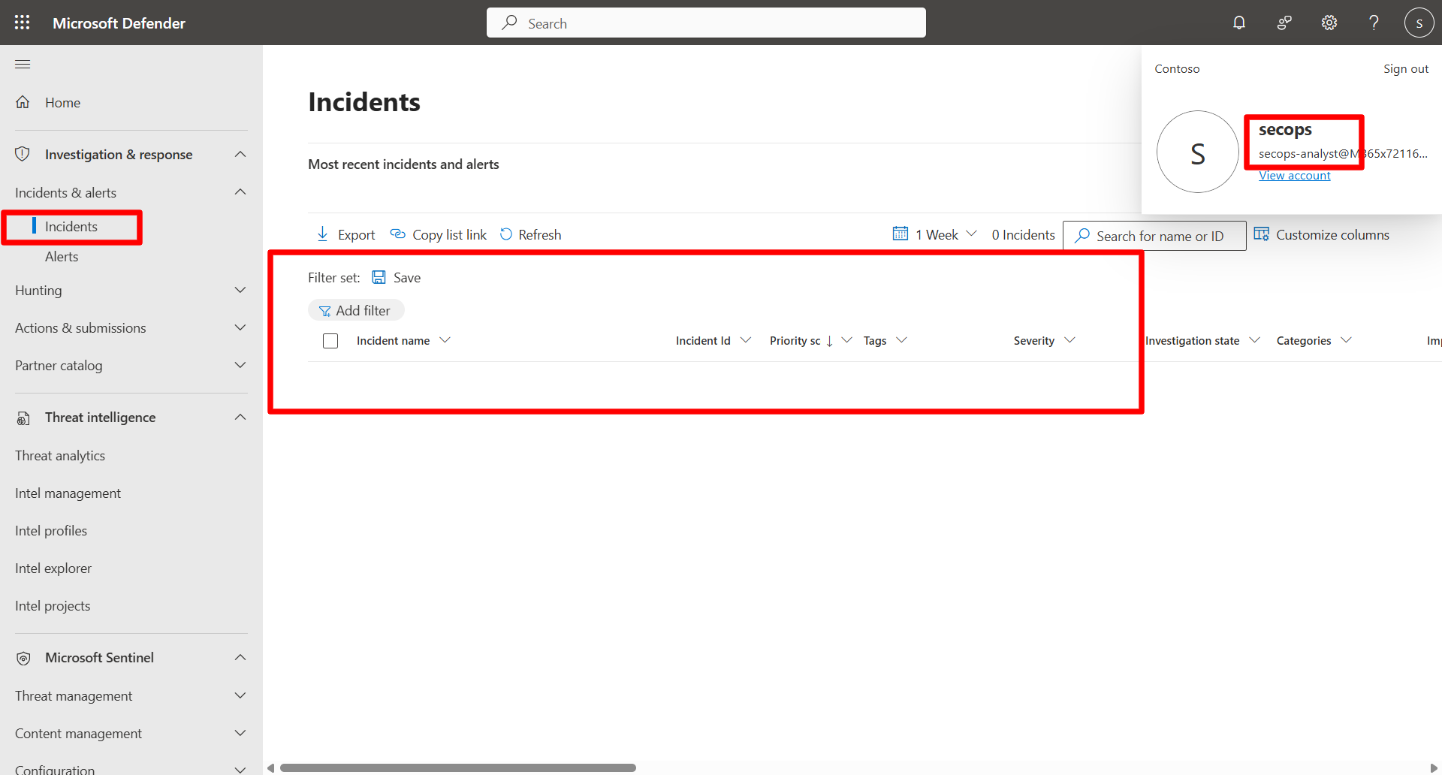Click Copy list link
Image resolution: width=1442 pixels, height=775 pixels.
(x=449, y=235)
